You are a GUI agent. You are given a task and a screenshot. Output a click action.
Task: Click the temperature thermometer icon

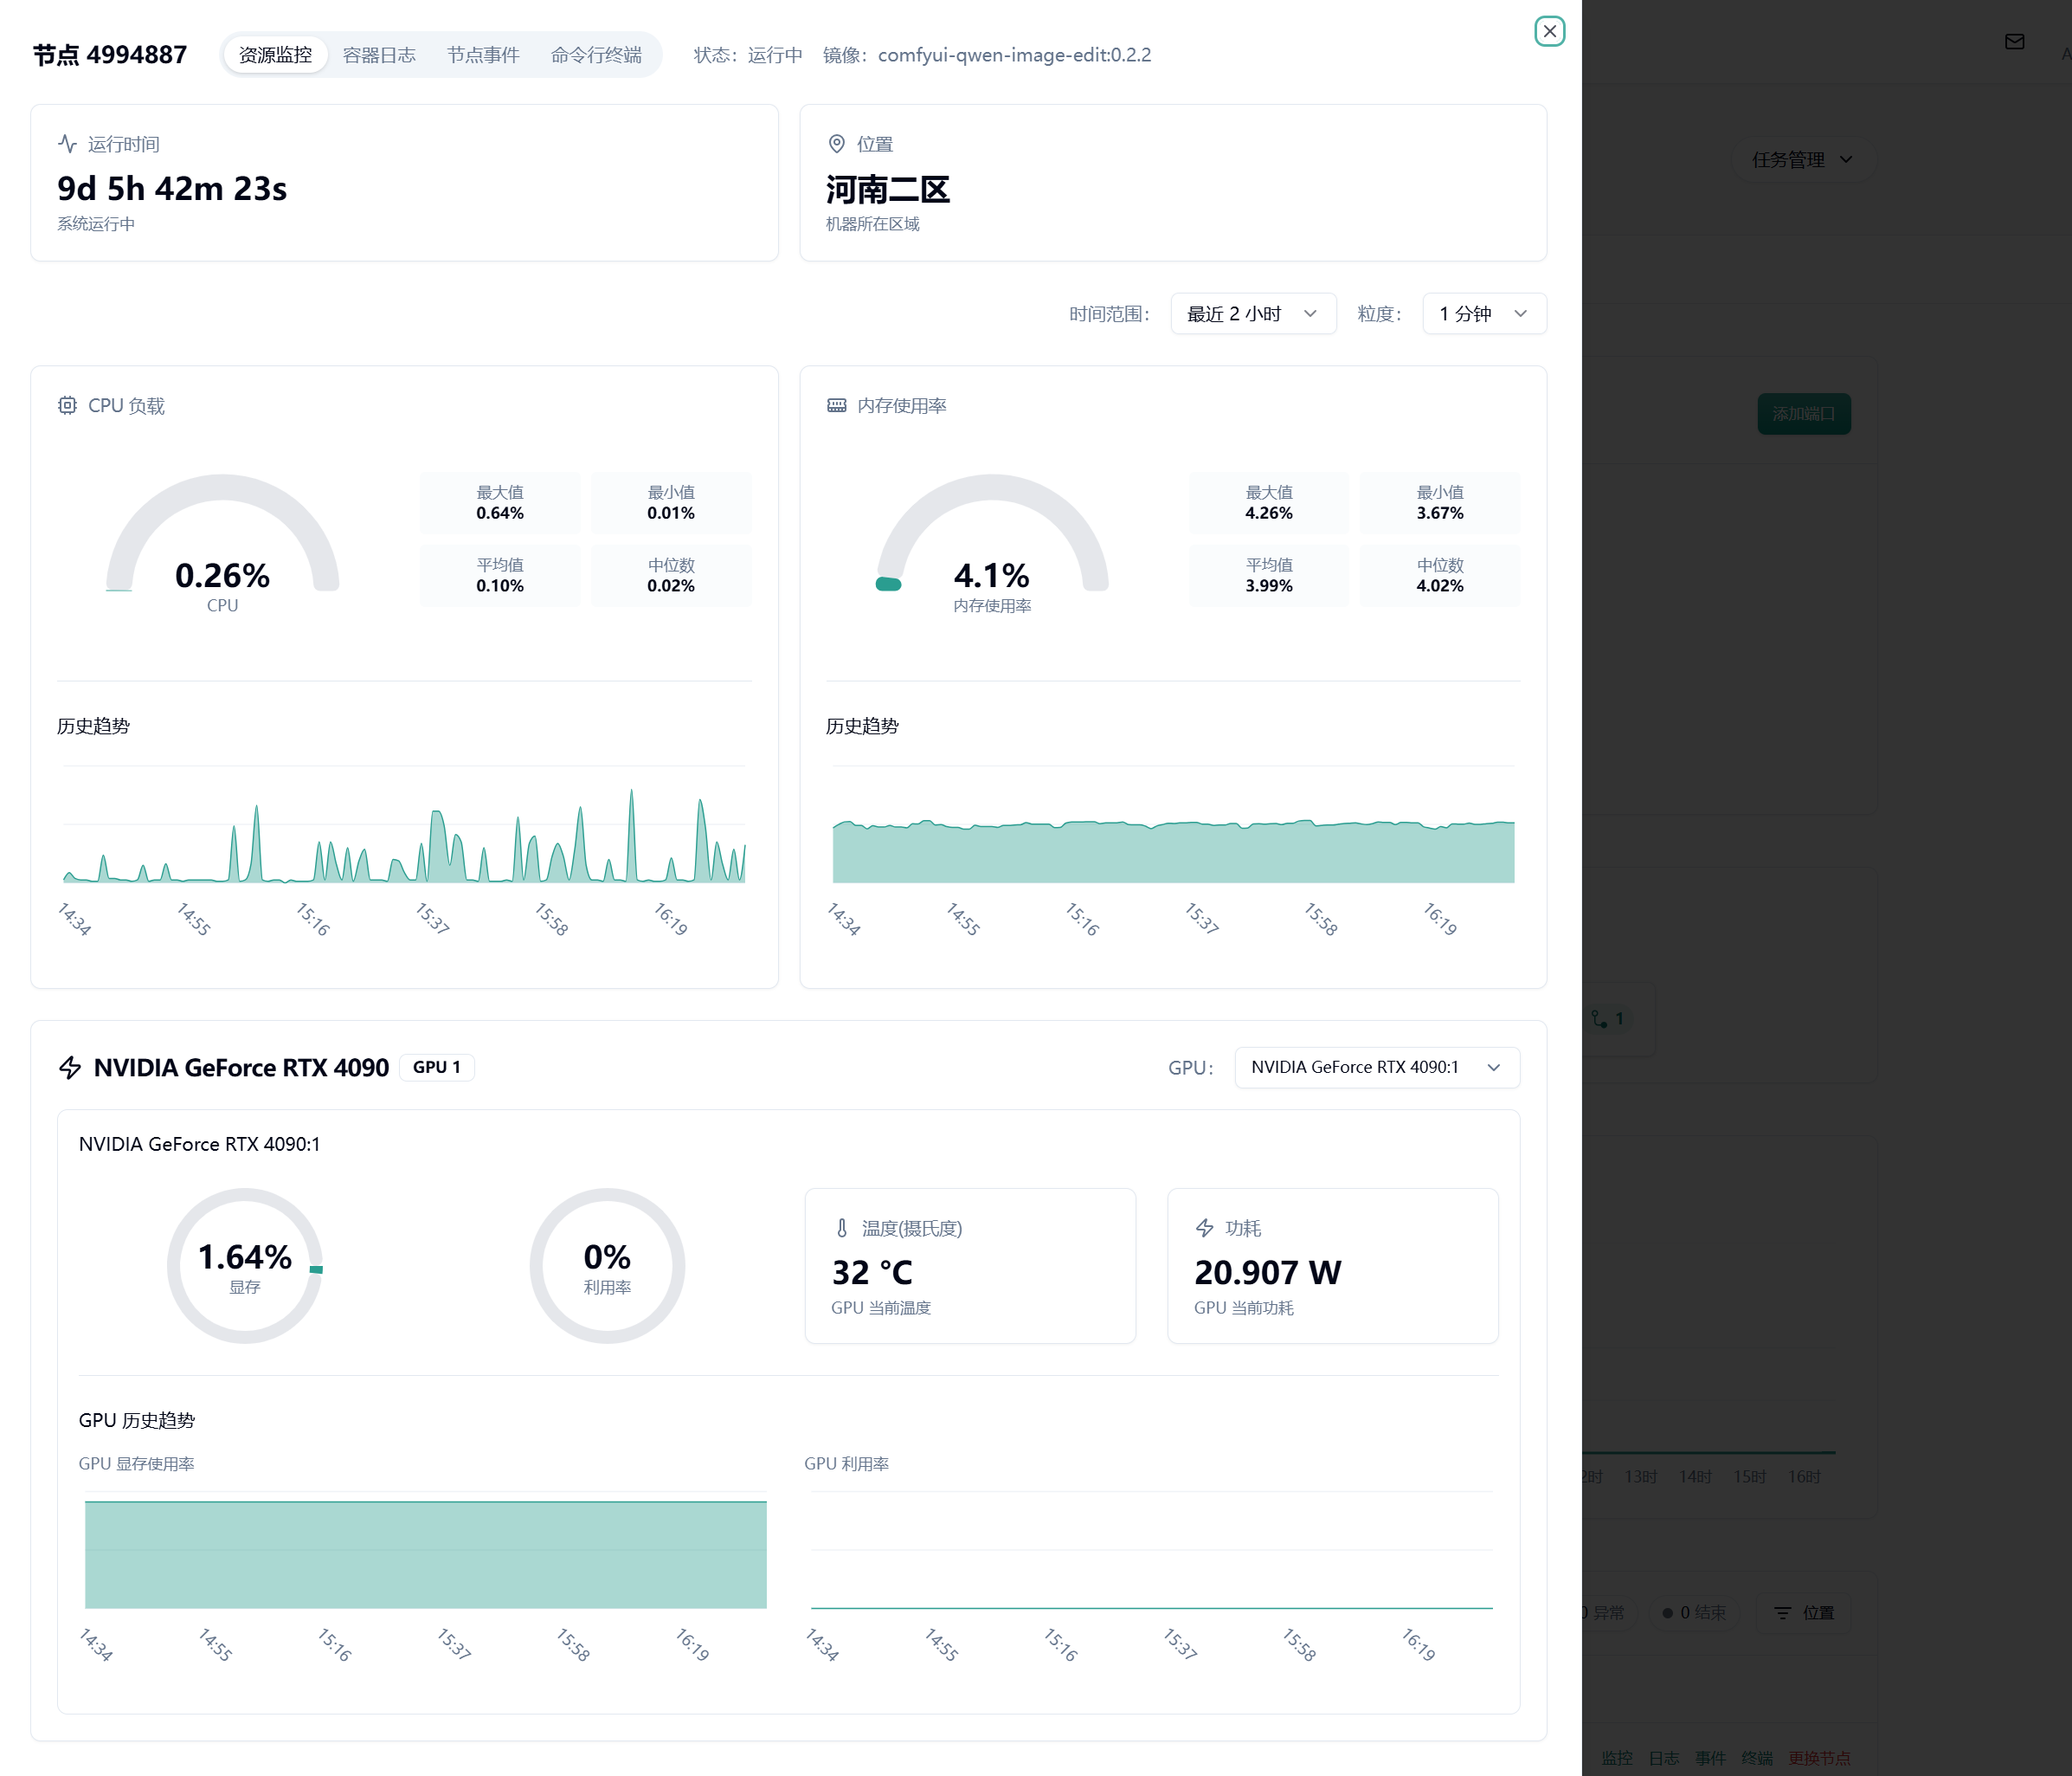point(842,1228)
